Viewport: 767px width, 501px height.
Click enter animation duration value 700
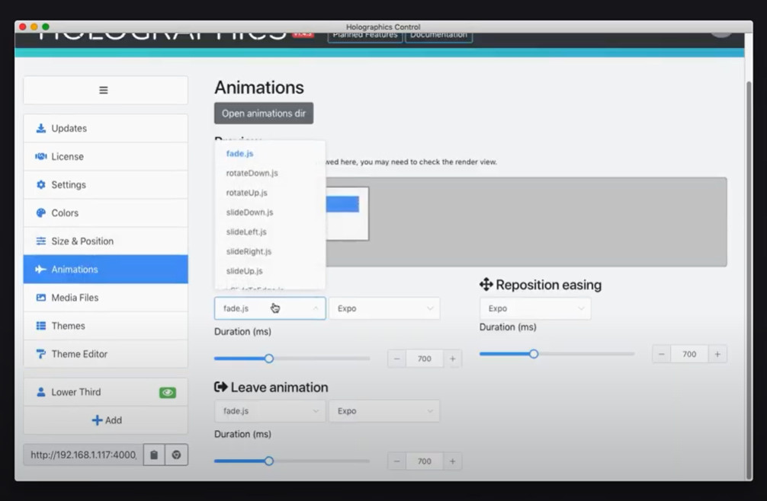pos(425,359)
